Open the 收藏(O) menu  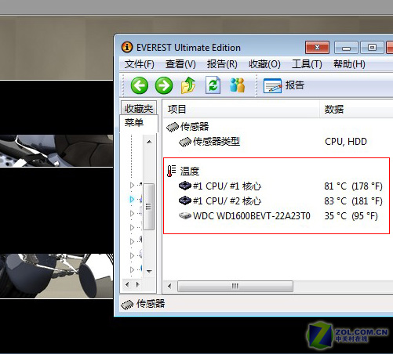coord(264,64)
